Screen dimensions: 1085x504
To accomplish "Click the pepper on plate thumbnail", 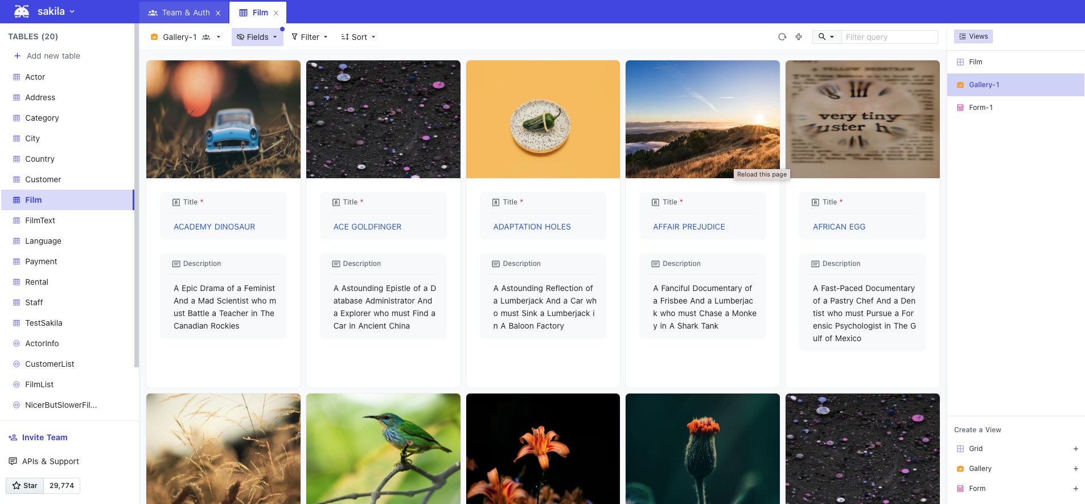I will 543,120.
